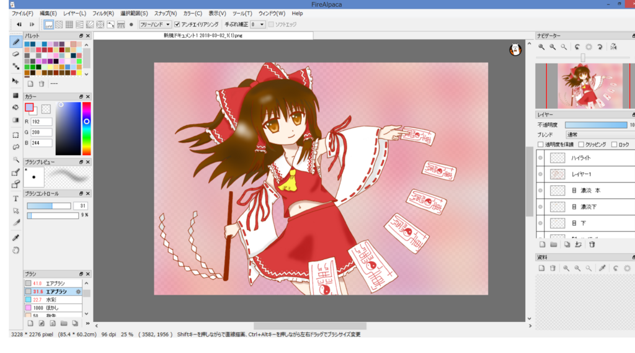The image size is (635, 353).
Task: Enable the 透明度を保護 checkbox
Action: [540, 145]
